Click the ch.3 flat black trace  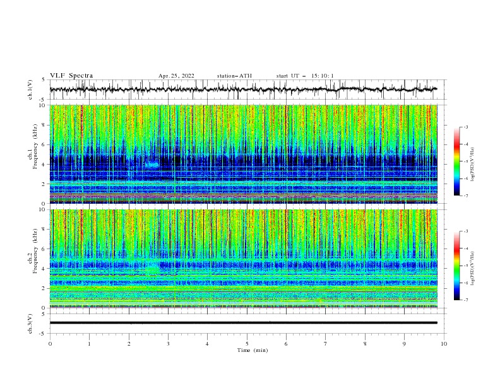[x=243, y=323]
